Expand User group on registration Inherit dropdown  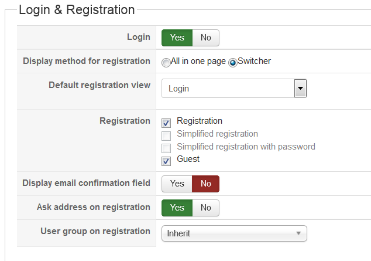(233, 233)
